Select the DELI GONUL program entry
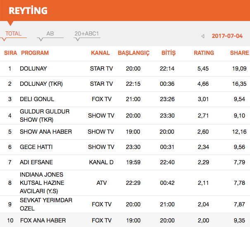The width and height of the screenshot is (250, 227). tap(37, 99)
